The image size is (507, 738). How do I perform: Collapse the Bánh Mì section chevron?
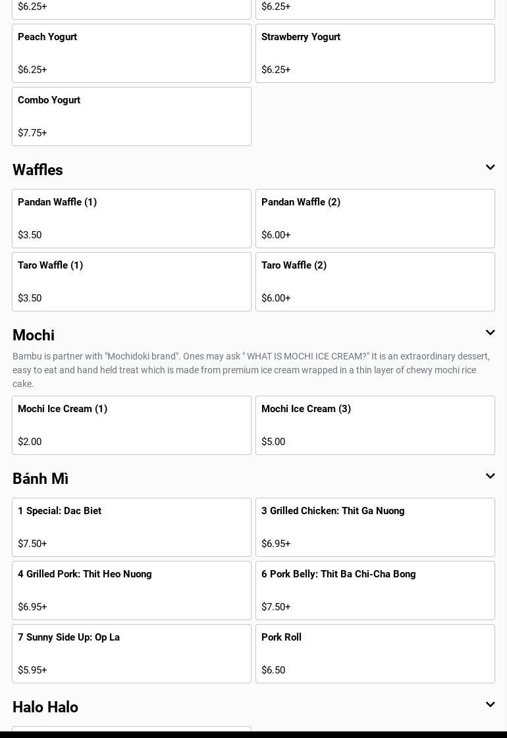(490, 477)
